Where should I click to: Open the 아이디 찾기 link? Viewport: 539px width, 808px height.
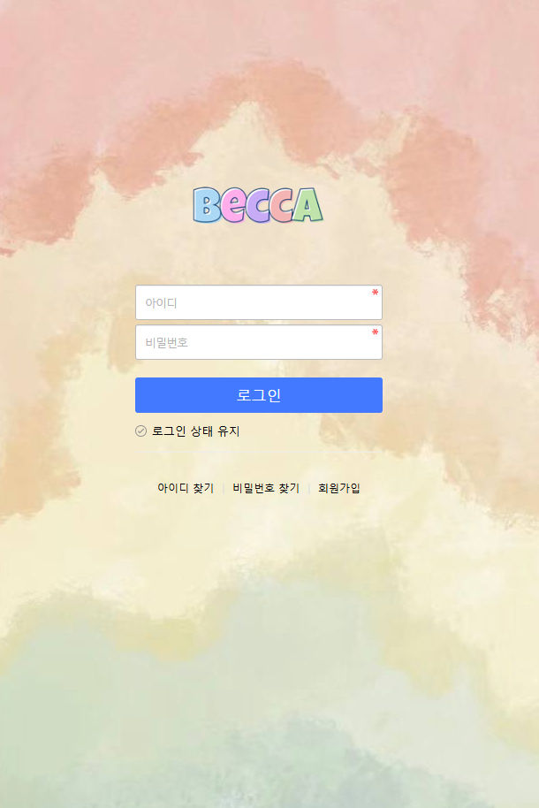[186, 488]
